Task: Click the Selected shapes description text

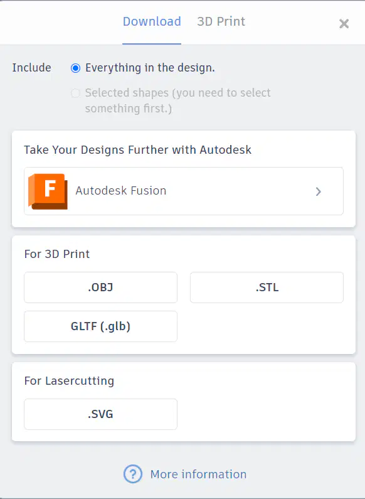Action: click(x=177, y=100)
